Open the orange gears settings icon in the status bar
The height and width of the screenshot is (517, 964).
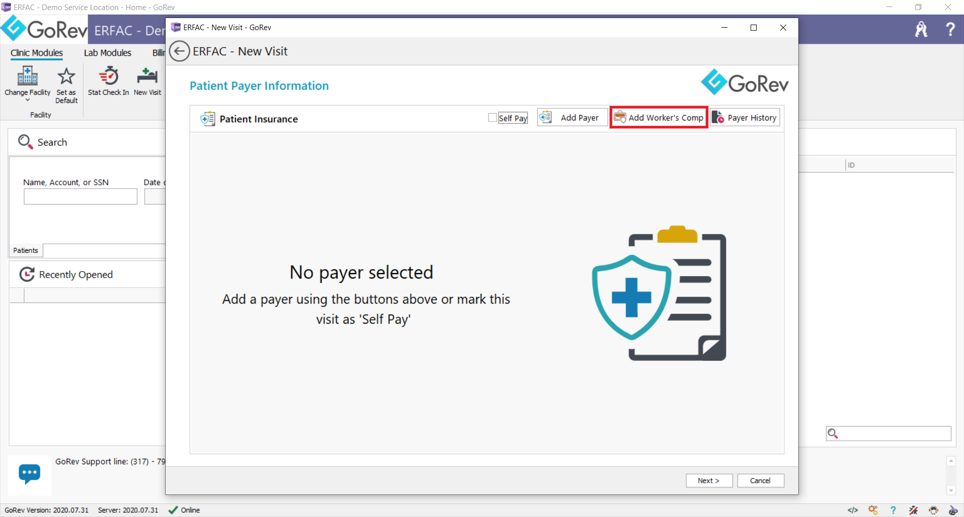tap(873, 510)
